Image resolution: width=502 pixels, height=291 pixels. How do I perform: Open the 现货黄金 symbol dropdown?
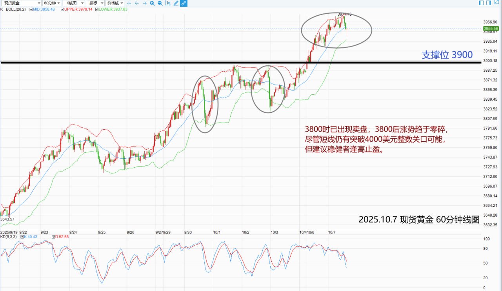[x=22, y=3]
